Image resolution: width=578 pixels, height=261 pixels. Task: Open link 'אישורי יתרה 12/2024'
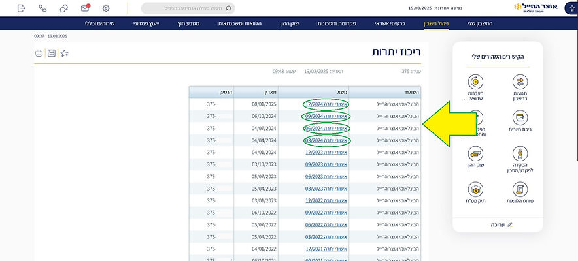point(326,104)
